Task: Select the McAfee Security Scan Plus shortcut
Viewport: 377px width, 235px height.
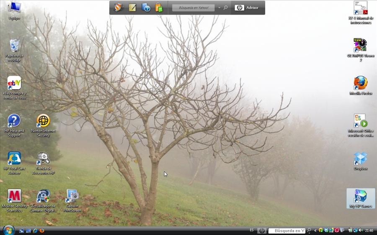Action: click(x=14, y=200)
